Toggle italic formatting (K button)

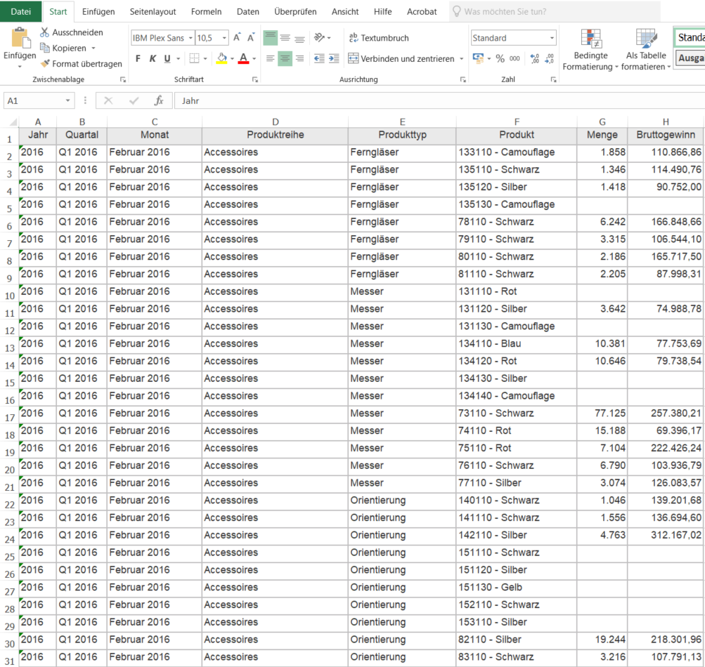153,59
